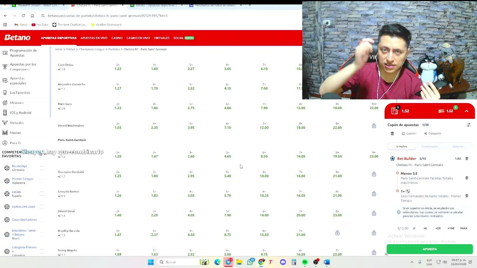This screenshot has height=268, width=477.
Task: Add +20 to the stake
Action: pos(438,228)
